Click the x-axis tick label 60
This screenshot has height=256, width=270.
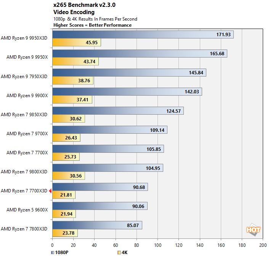pos(116,245)
